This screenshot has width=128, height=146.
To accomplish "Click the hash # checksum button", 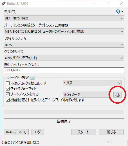I will pos(108,143).
